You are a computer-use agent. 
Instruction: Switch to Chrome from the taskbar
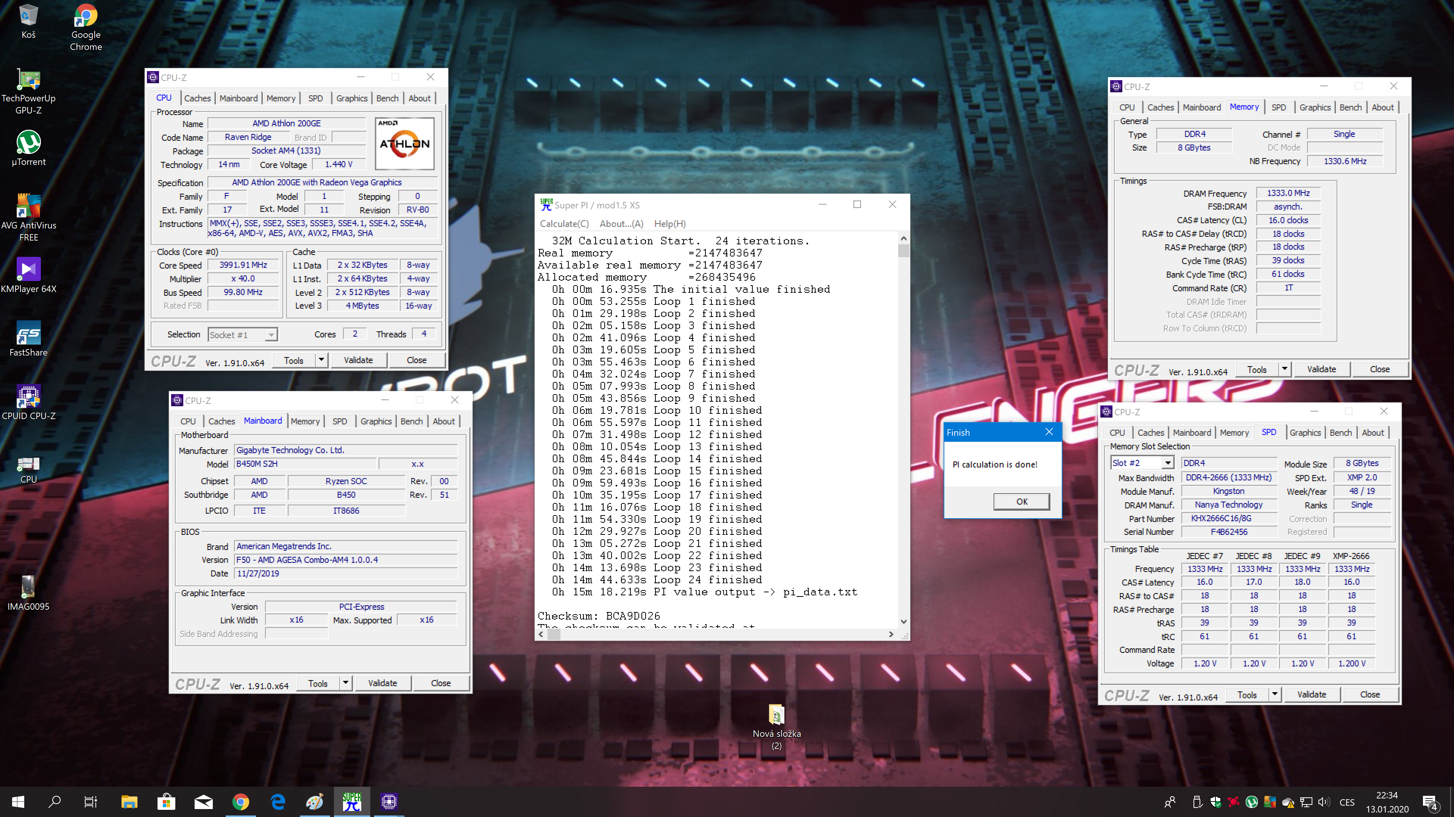click(x=241, y=802)
